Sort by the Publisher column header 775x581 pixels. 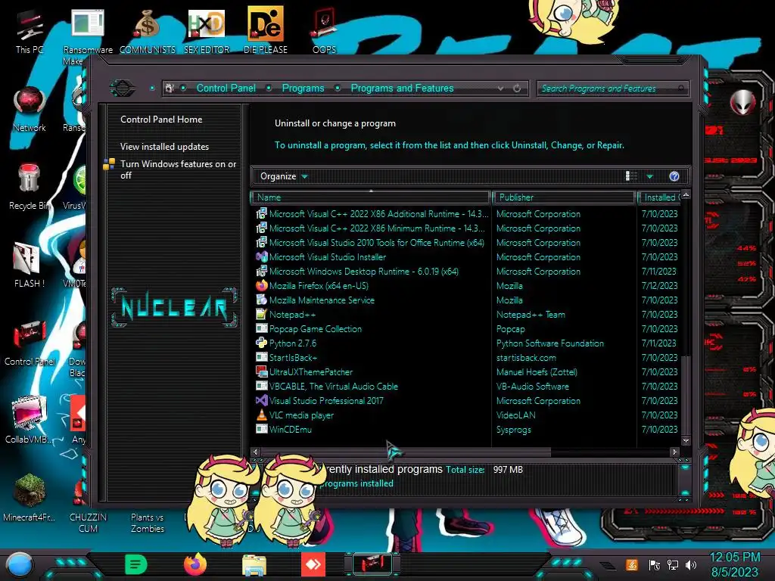[x=563, y=197]
